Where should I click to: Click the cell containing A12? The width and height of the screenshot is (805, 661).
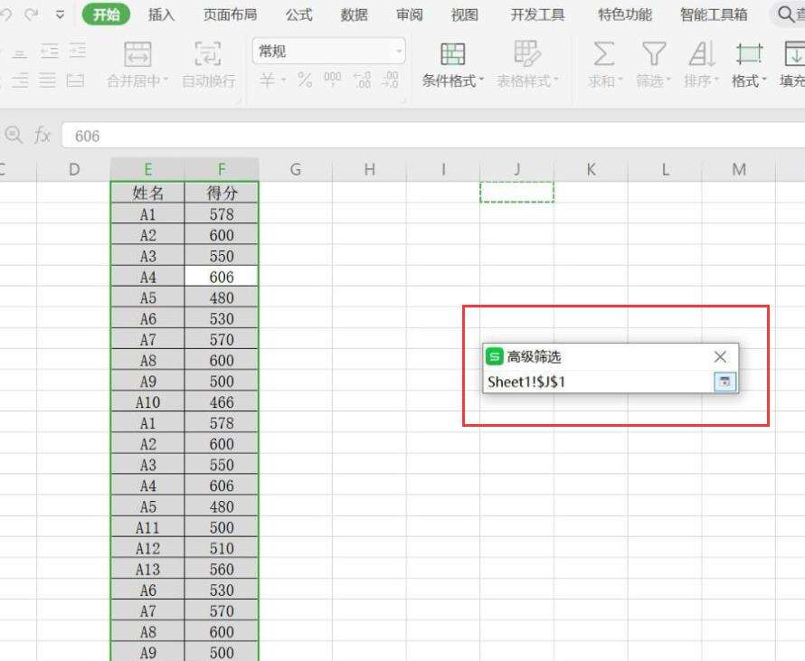coord(147,548)
